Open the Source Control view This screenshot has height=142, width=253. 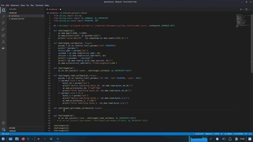point(4,23)
